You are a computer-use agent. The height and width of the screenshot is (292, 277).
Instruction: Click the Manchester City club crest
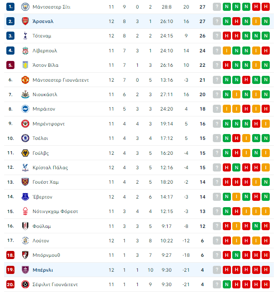click(25, 7)
